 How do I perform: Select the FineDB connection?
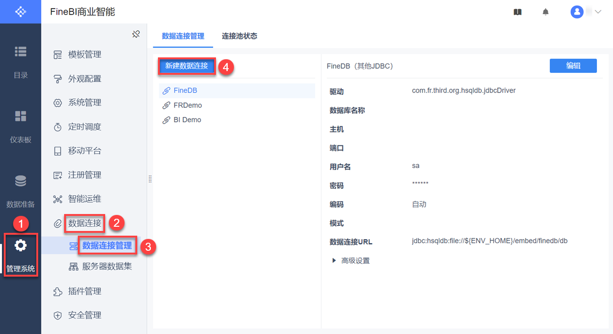237,91
